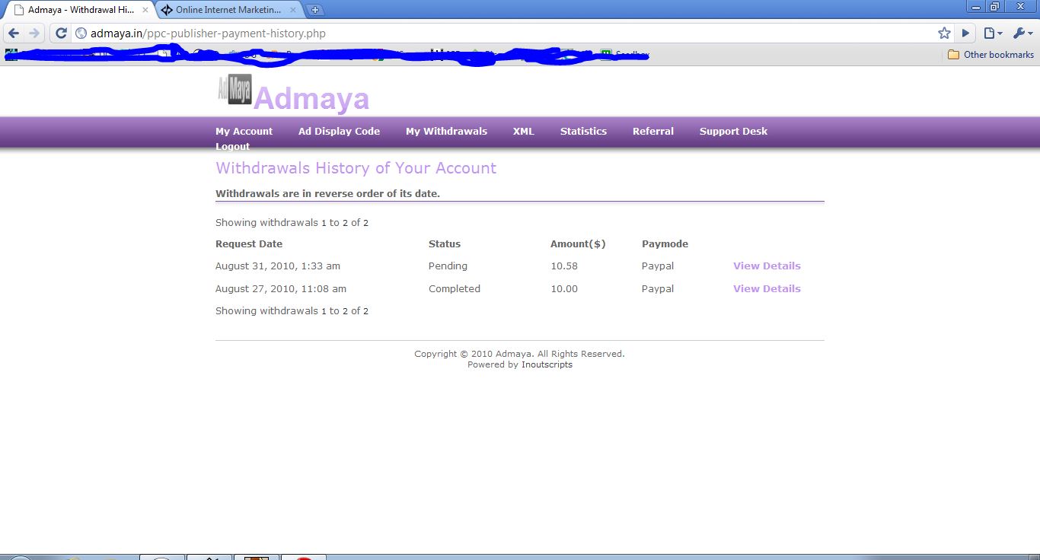Click the Copyright 2010 Admaya footer text
1040x560 pixels.
tap(519, 354)
